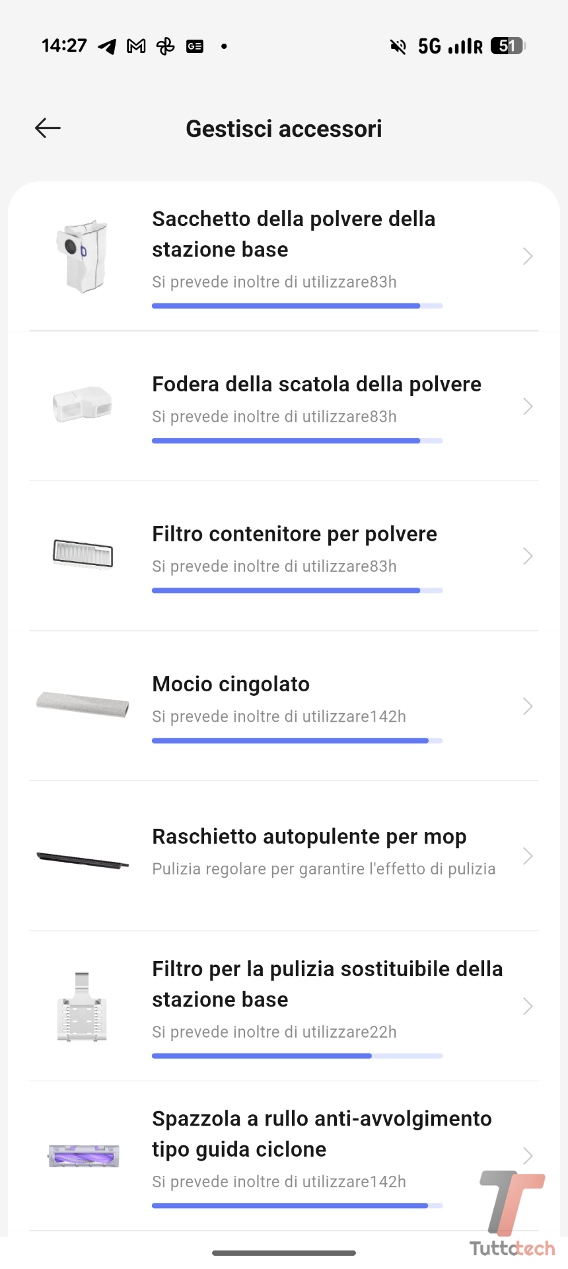Viewport: 568px width, 1269px height.
Task: Expand Sacchetto della polvere chevron
Action: (x=527, y=256)
